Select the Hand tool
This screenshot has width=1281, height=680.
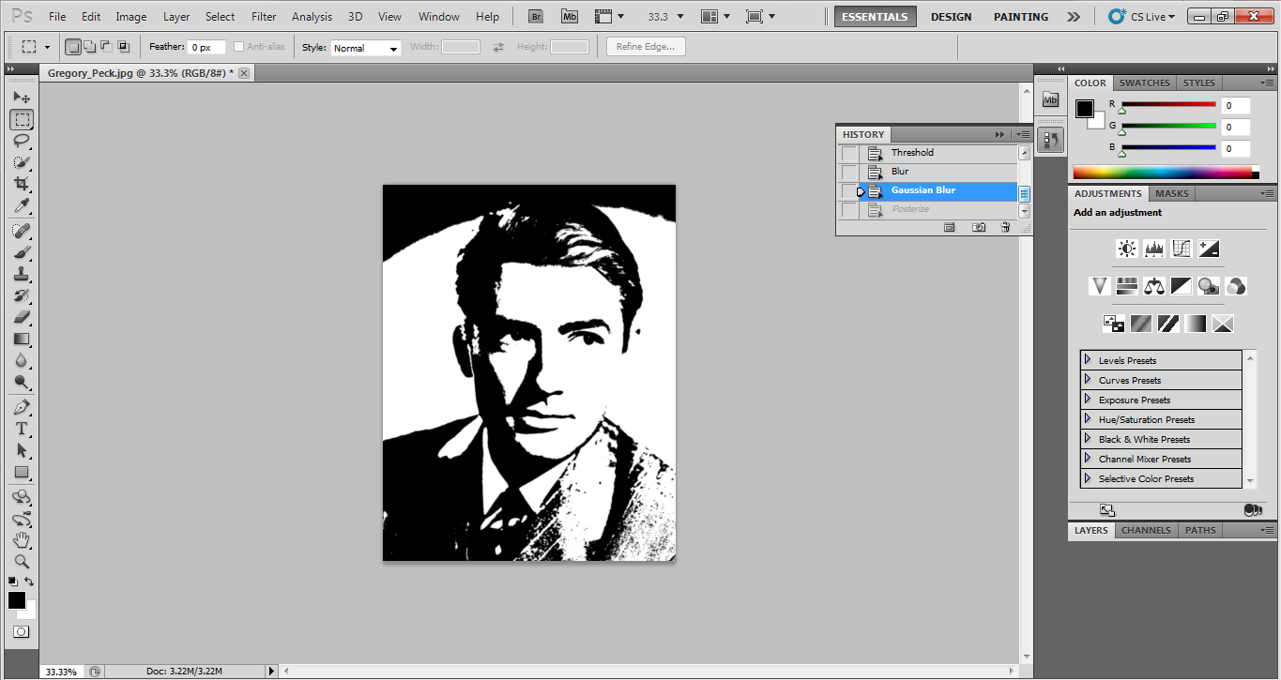point(21,540)
